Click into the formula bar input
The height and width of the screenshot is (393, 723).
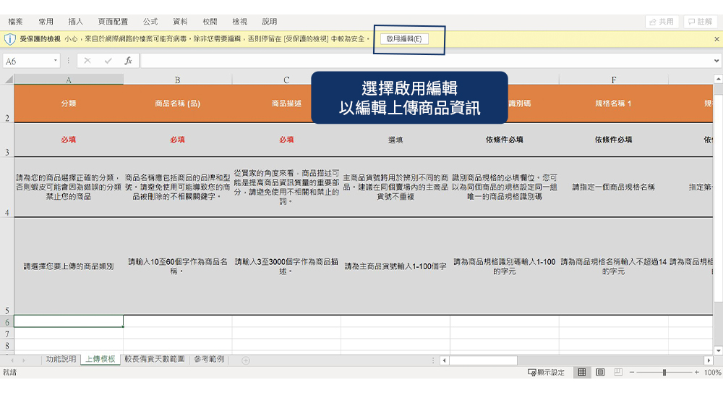426,61
